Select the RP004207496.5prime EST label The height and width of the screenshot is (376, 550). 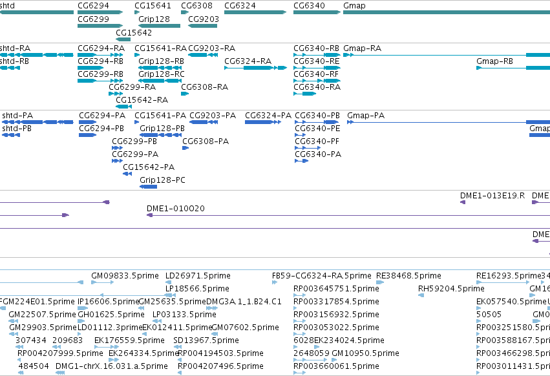220,366
